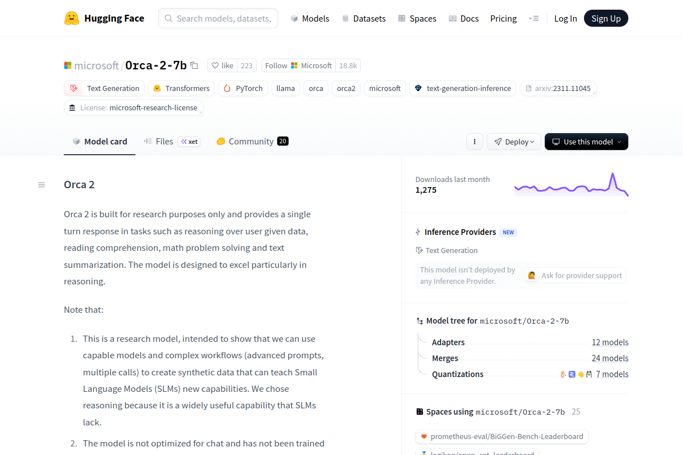Expand the navbar overflow menu icon
Screen dimensions: 683x455
(x=533, y=18)
